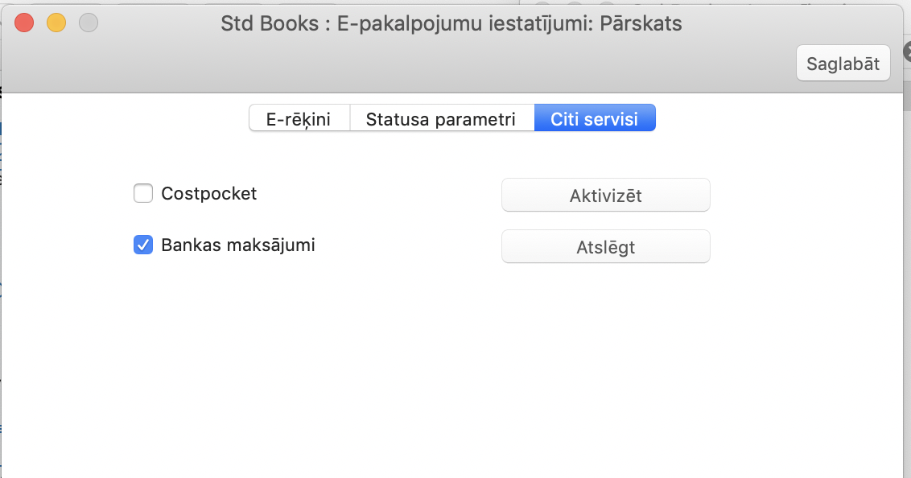Image resolution: width=911 pixels, height=478 pixels.
Task: Close the E-pakalpojumu iestatījumi window
Action: [24, 23]
